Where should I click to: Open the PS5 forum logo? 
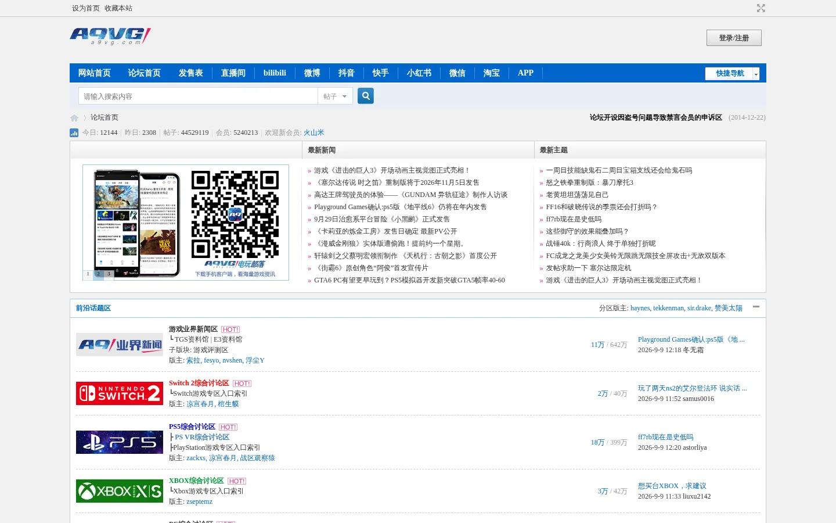tap(120, 442)
